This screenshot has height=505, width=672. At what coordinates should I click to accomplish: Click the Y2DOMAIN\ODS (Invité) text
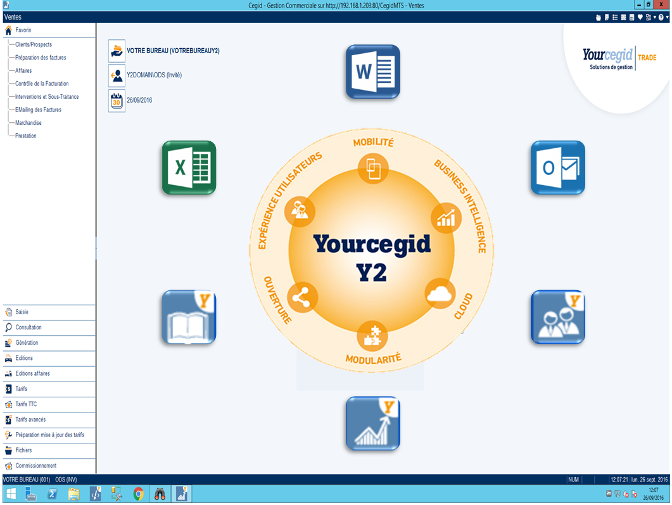point(155,75)
